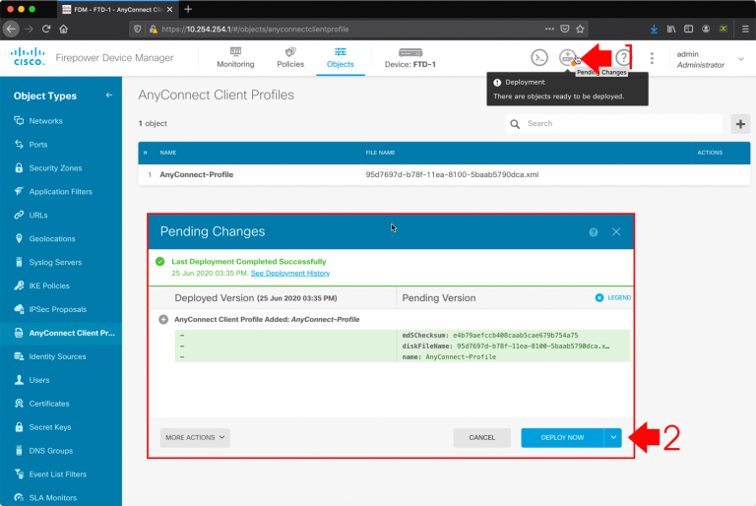Open the Policies tab
Image resolution: width=756 pixels, height=506 pixels.
click(290, 58)
